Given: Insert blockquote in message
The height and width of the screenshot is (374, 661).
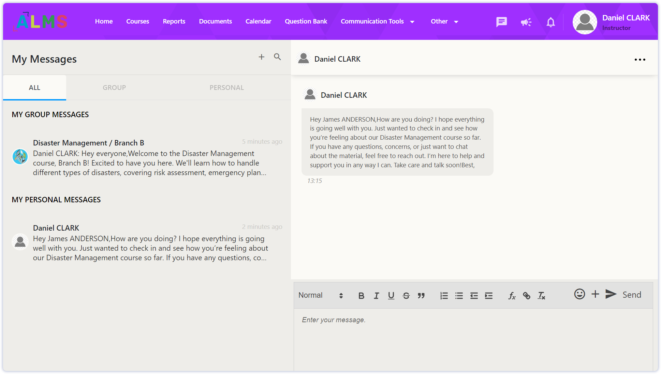Looking at the screenshot, I should (421, 296).
